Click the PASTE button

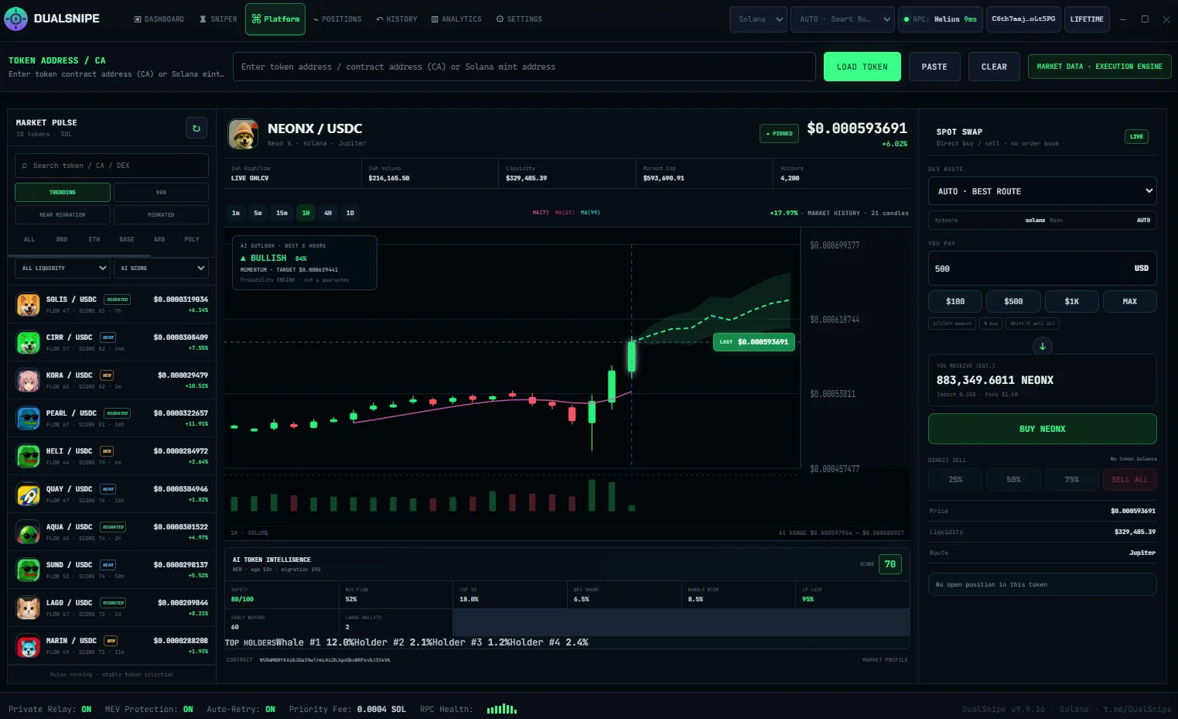(934, 67)
